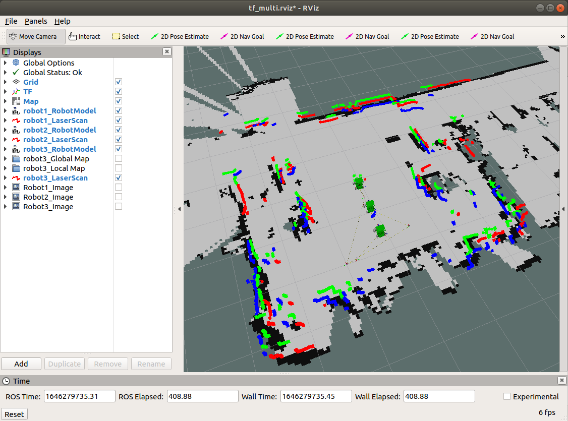Screen dimensions: 568x421
Task: Choose the Select tool in toolbar
Action: 125,36
